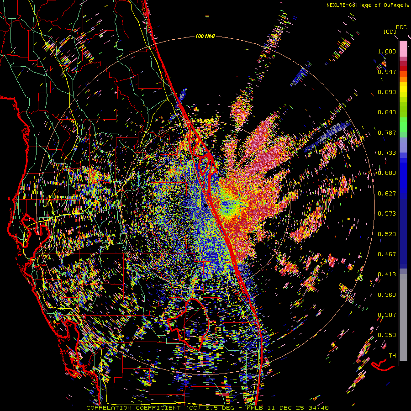Click the 0.893 legend value
This screenshot has width=411, height=411.
(387, 92)
